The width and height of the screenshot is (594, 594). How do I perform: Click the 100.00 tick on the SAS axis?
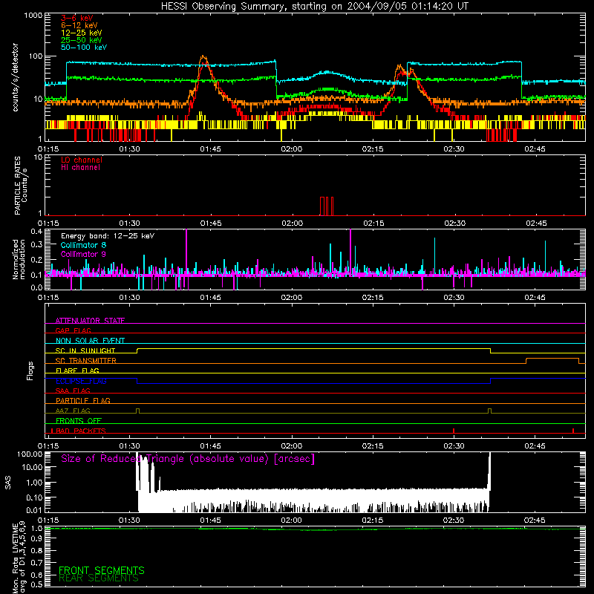tap(30, 454)
